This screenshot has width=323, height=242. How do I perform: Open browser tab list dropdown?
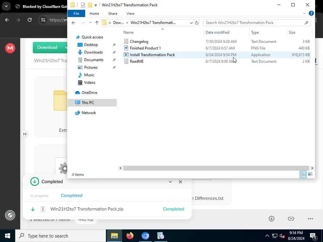(x=6, y=6)
